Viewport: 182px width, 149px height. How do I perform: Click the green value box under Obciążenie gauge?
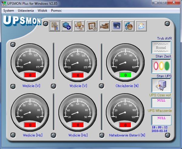click(x=126, y=75)
